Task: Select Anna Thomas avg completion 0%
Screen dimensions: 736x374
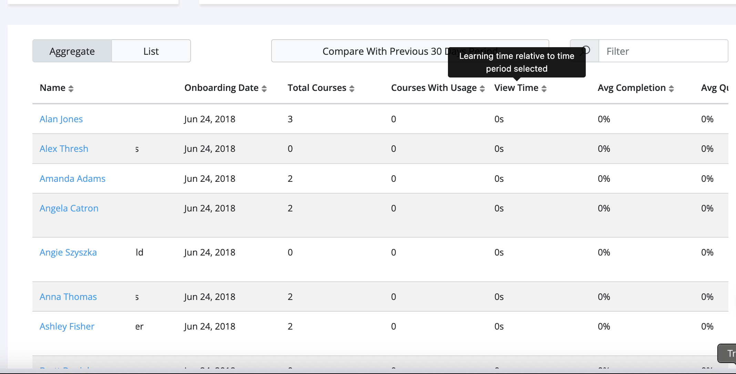Action: coord(604,297)
